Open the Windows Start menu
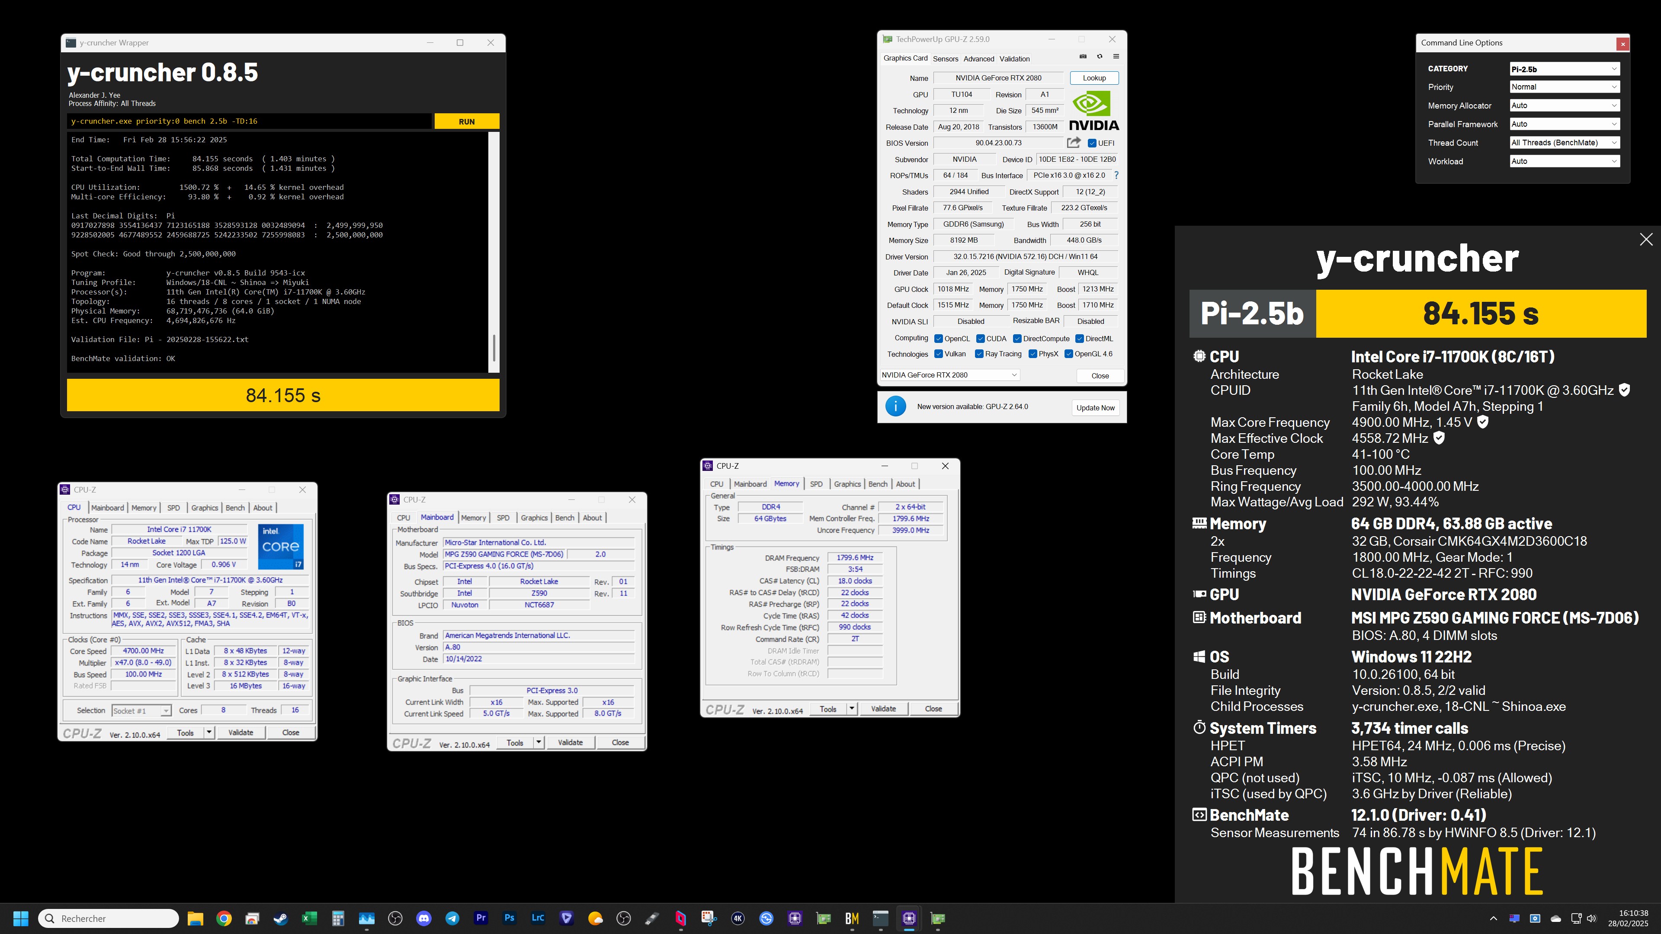The width and height of the screenshot is (1661, 934). point(21,918)
